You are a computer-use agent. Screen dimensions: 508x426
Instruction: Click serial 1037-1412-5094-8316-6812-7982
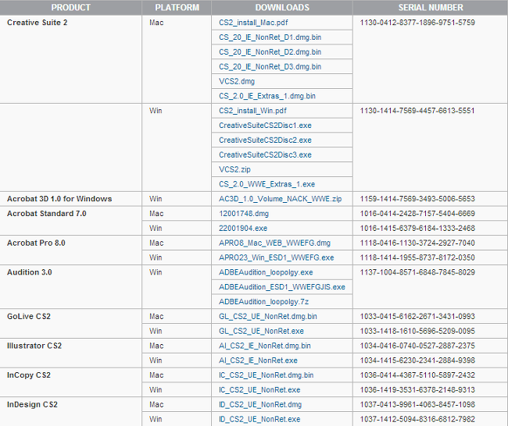pos(417,419)
